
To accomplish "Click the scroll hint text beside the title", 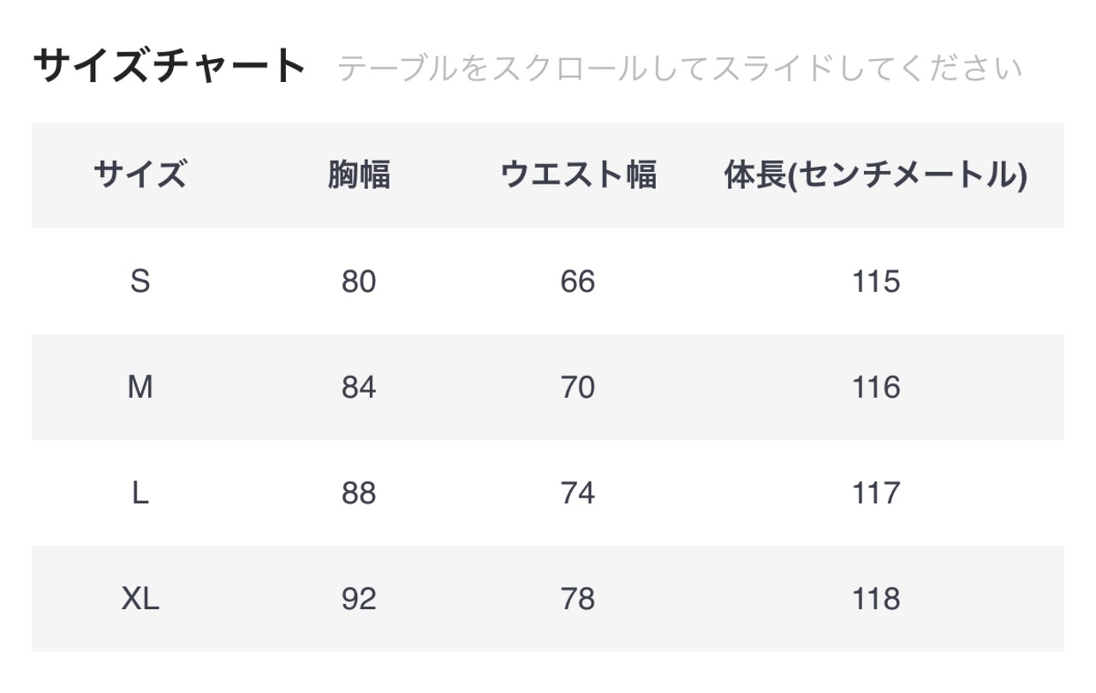I will 680,68.
